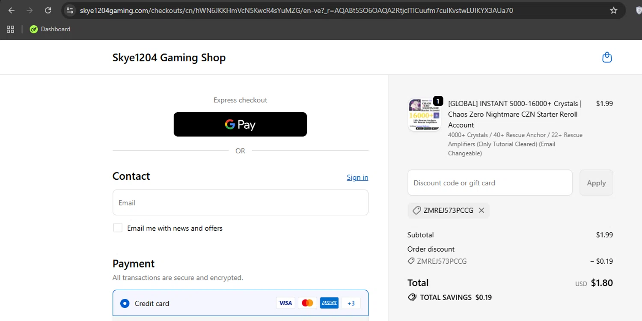Click the Express checkout label
Viewport: 642px width, 321px height.
[x=240, y=100]
